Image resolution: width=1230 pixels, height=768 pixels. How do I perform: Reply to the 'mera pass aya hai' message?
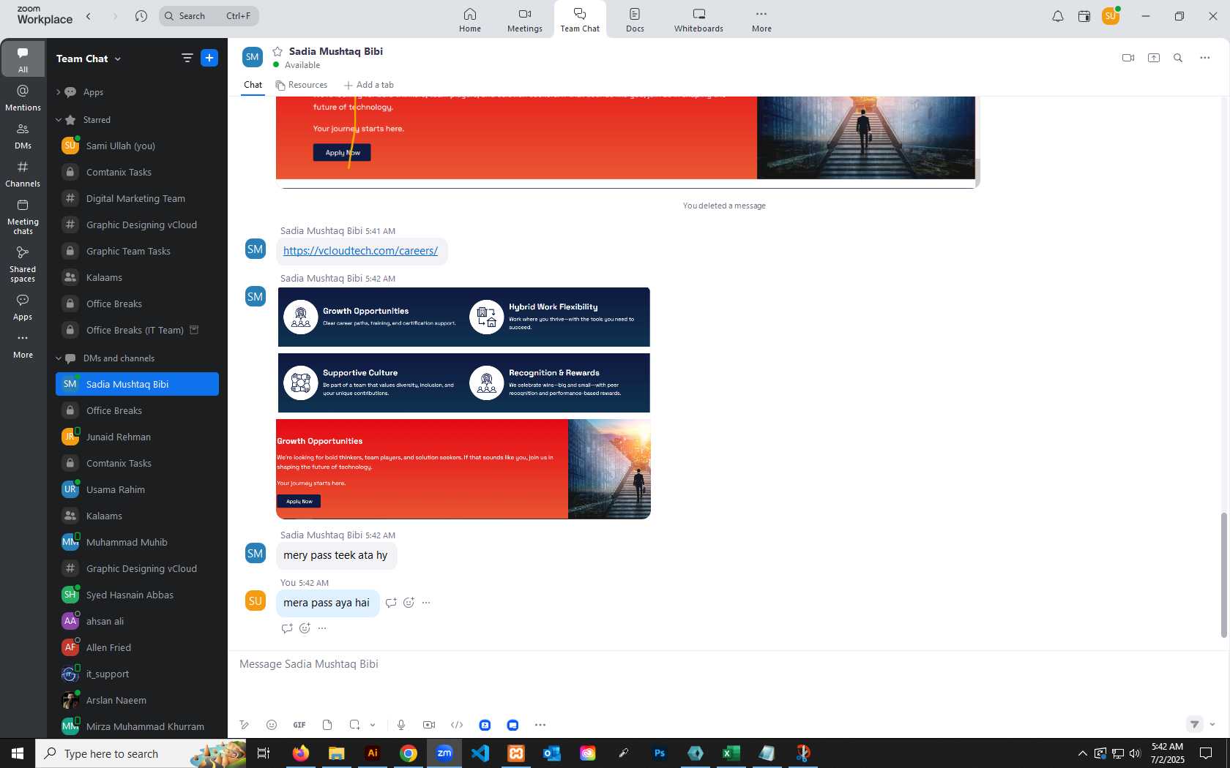click(391, 603)
